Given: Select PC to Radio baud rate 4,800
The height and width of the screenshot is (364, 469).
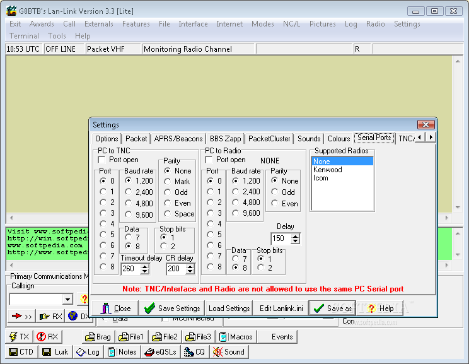Looking at the screenshot, I should [236, 203].
